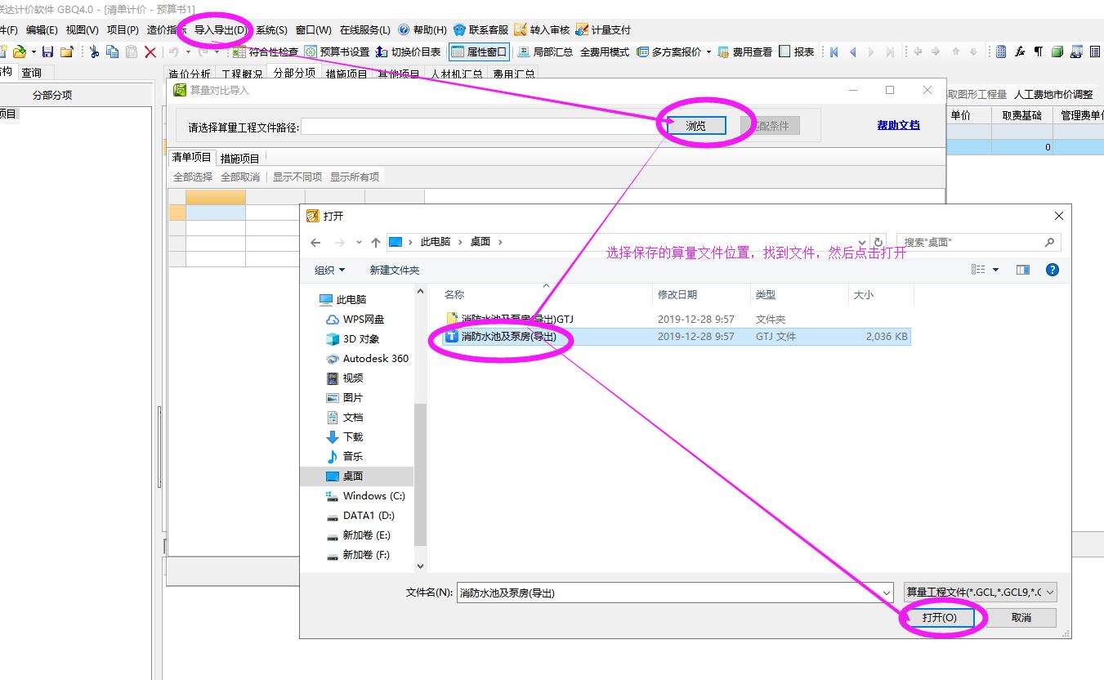Select WPS网盘 in navigation pane
Screen dimensions: 1104x680
point(364,320)
